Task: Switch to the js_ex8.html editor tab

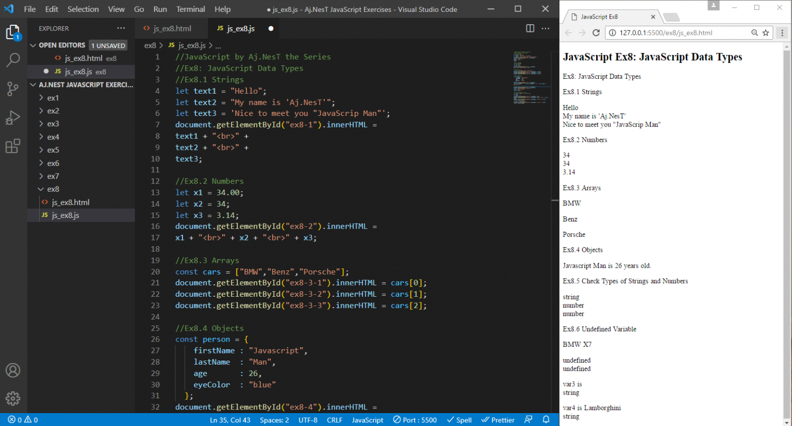Action: point(172,28)
